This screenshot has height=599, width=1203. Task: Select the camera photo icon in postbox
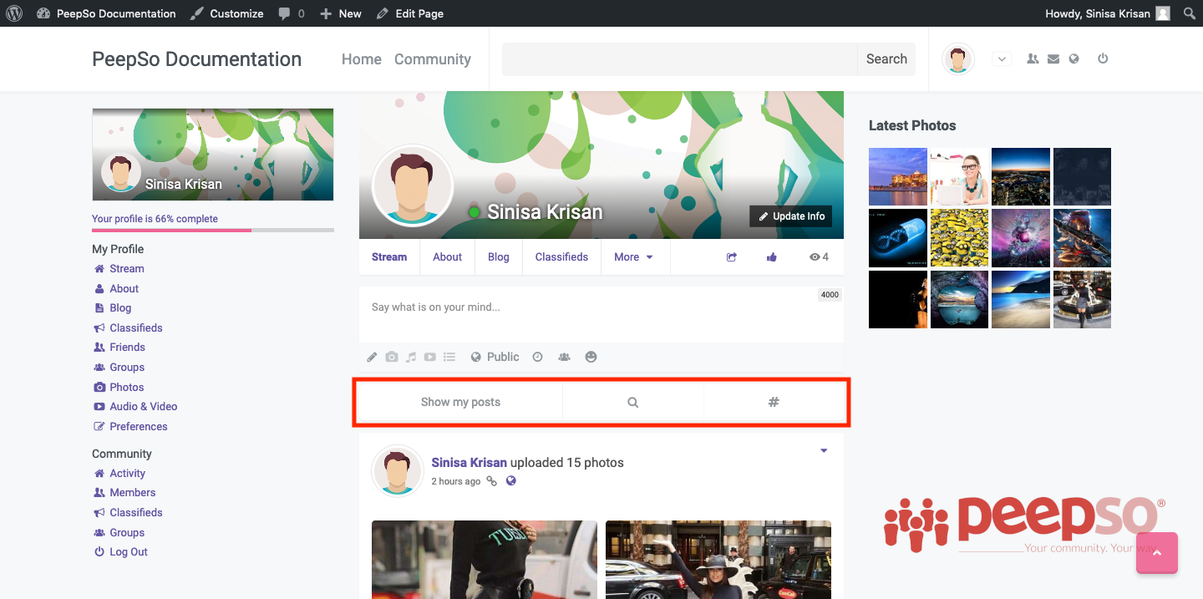coord(392,357)
